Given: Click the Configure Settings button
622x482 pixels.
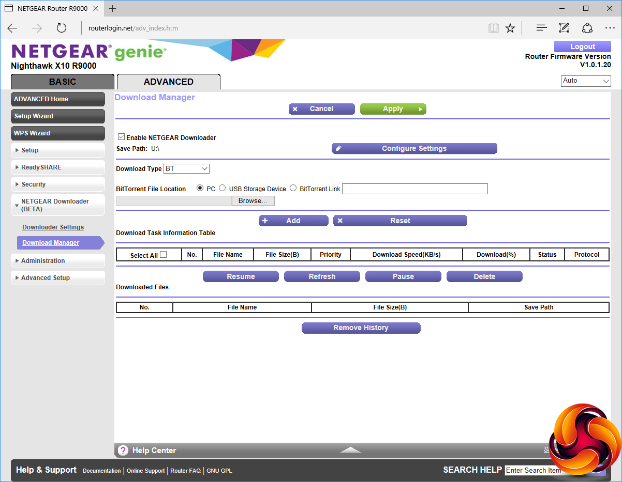Looking at the screenshot, I should pyautogui.click(x=414, y=149).
